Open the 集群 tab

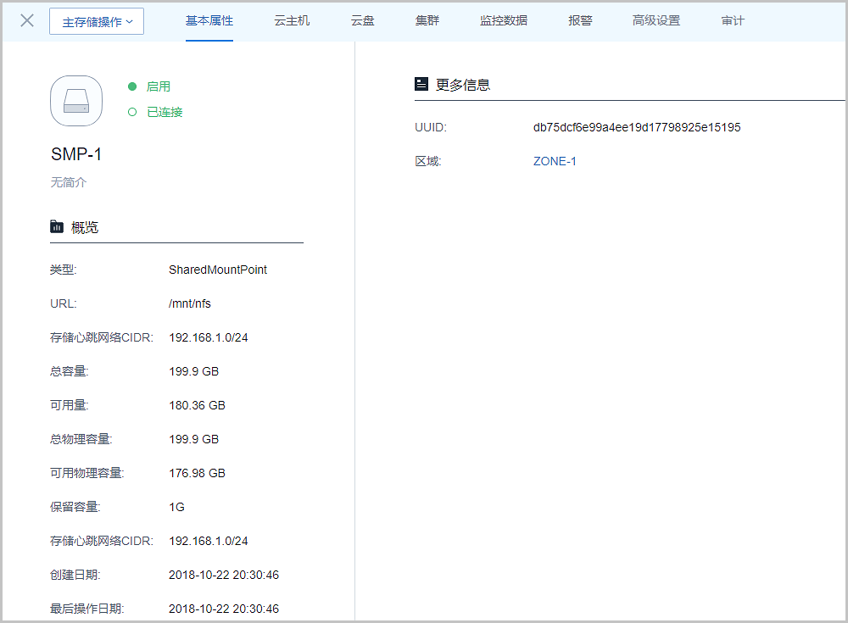[427, 21]
